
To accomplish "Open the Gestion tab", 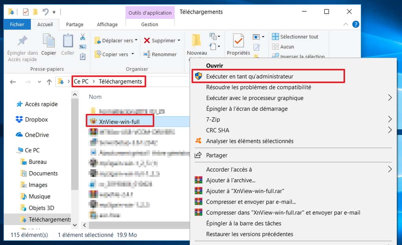I will click(x=150, y=24).
